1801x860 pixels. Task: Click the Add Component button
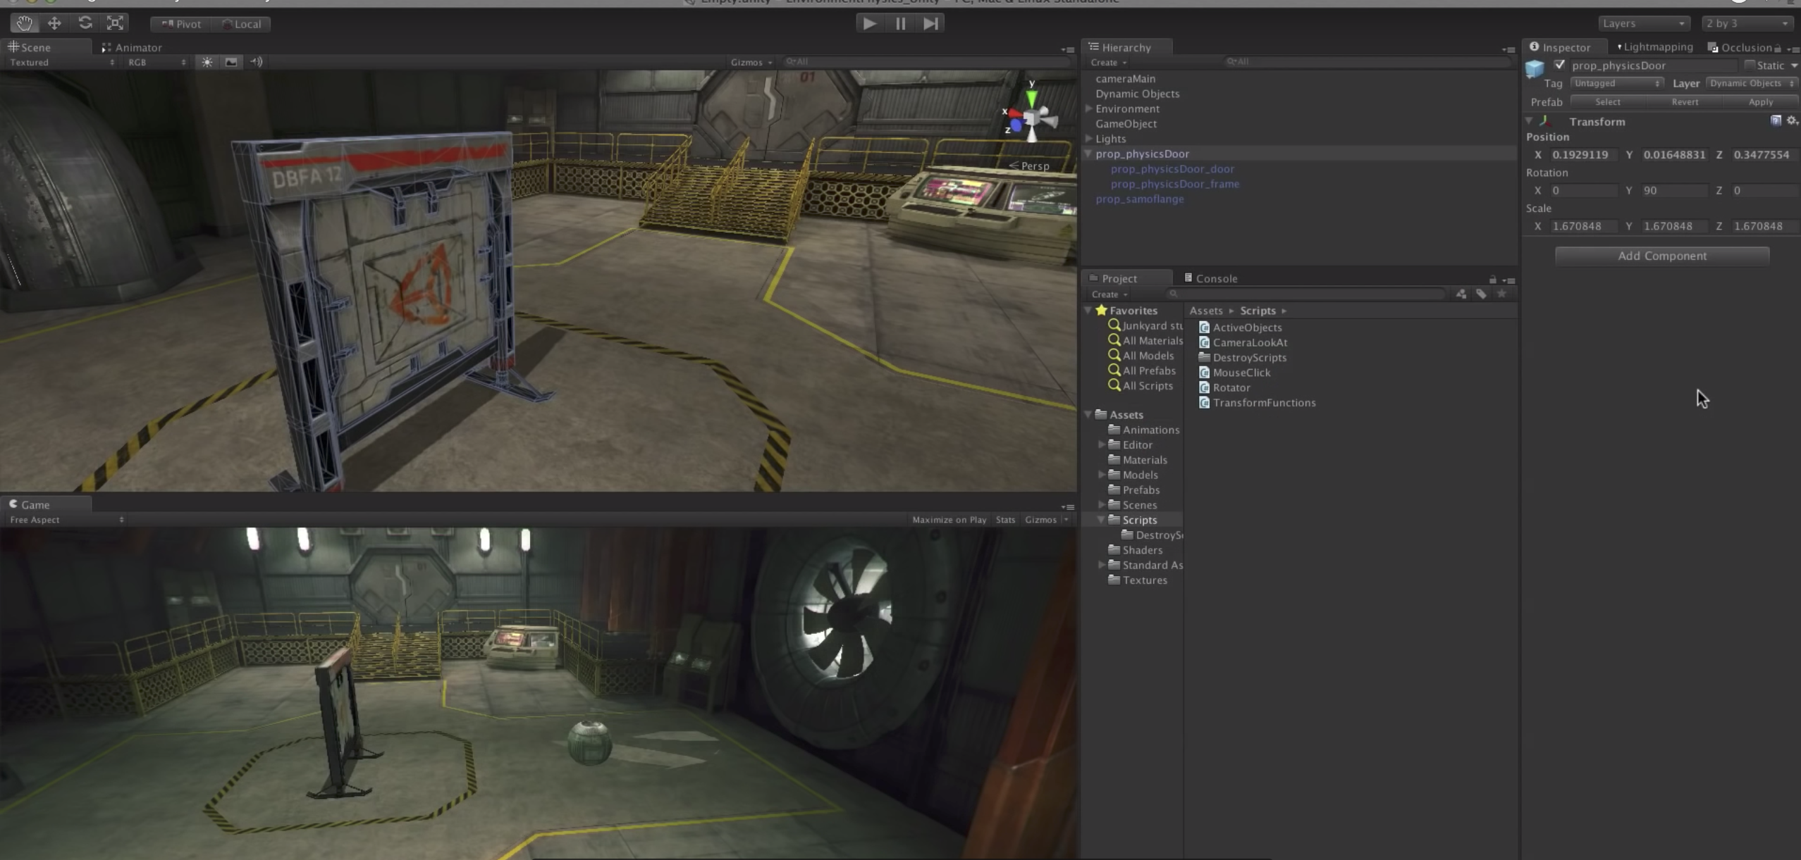(1662, 255)
